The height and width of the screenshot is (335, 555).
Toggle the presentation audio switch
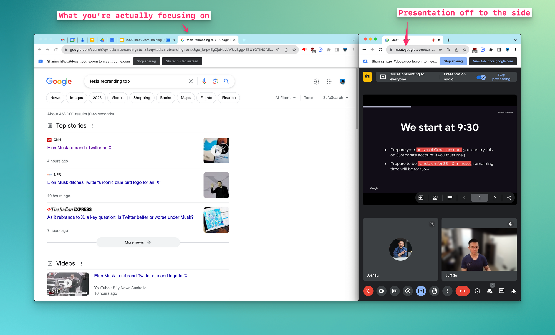point(481,77)
